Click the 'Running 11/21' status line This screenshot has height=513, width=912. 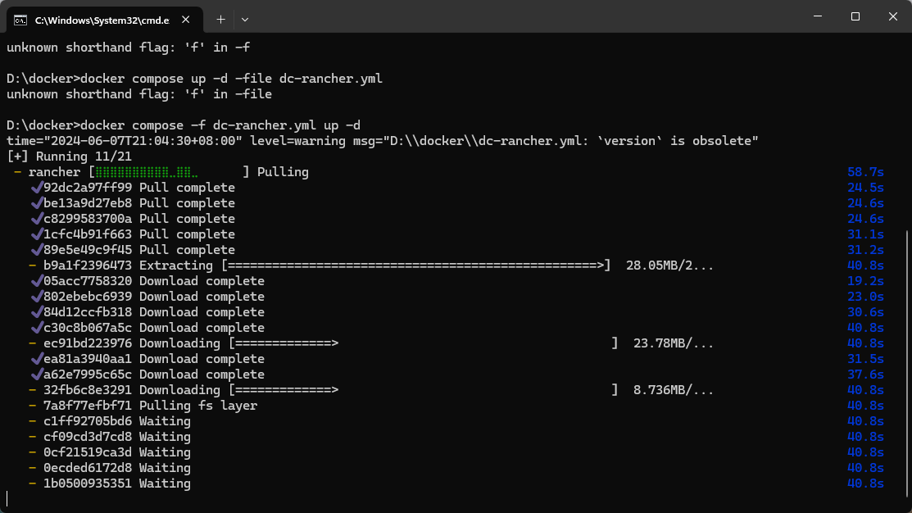[69, 157]
